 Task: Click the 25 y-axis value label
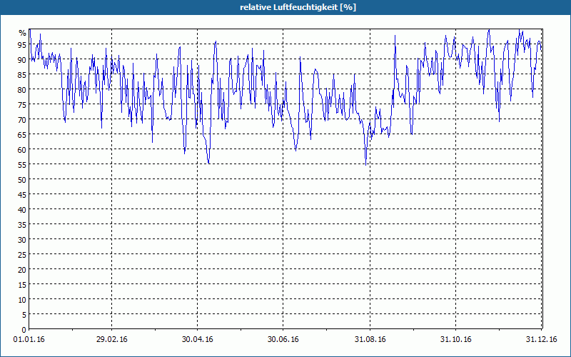(22, 254)
